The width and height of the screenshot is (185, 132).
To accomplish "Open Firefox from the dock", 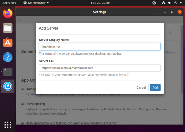I will [x=8, y=14].
